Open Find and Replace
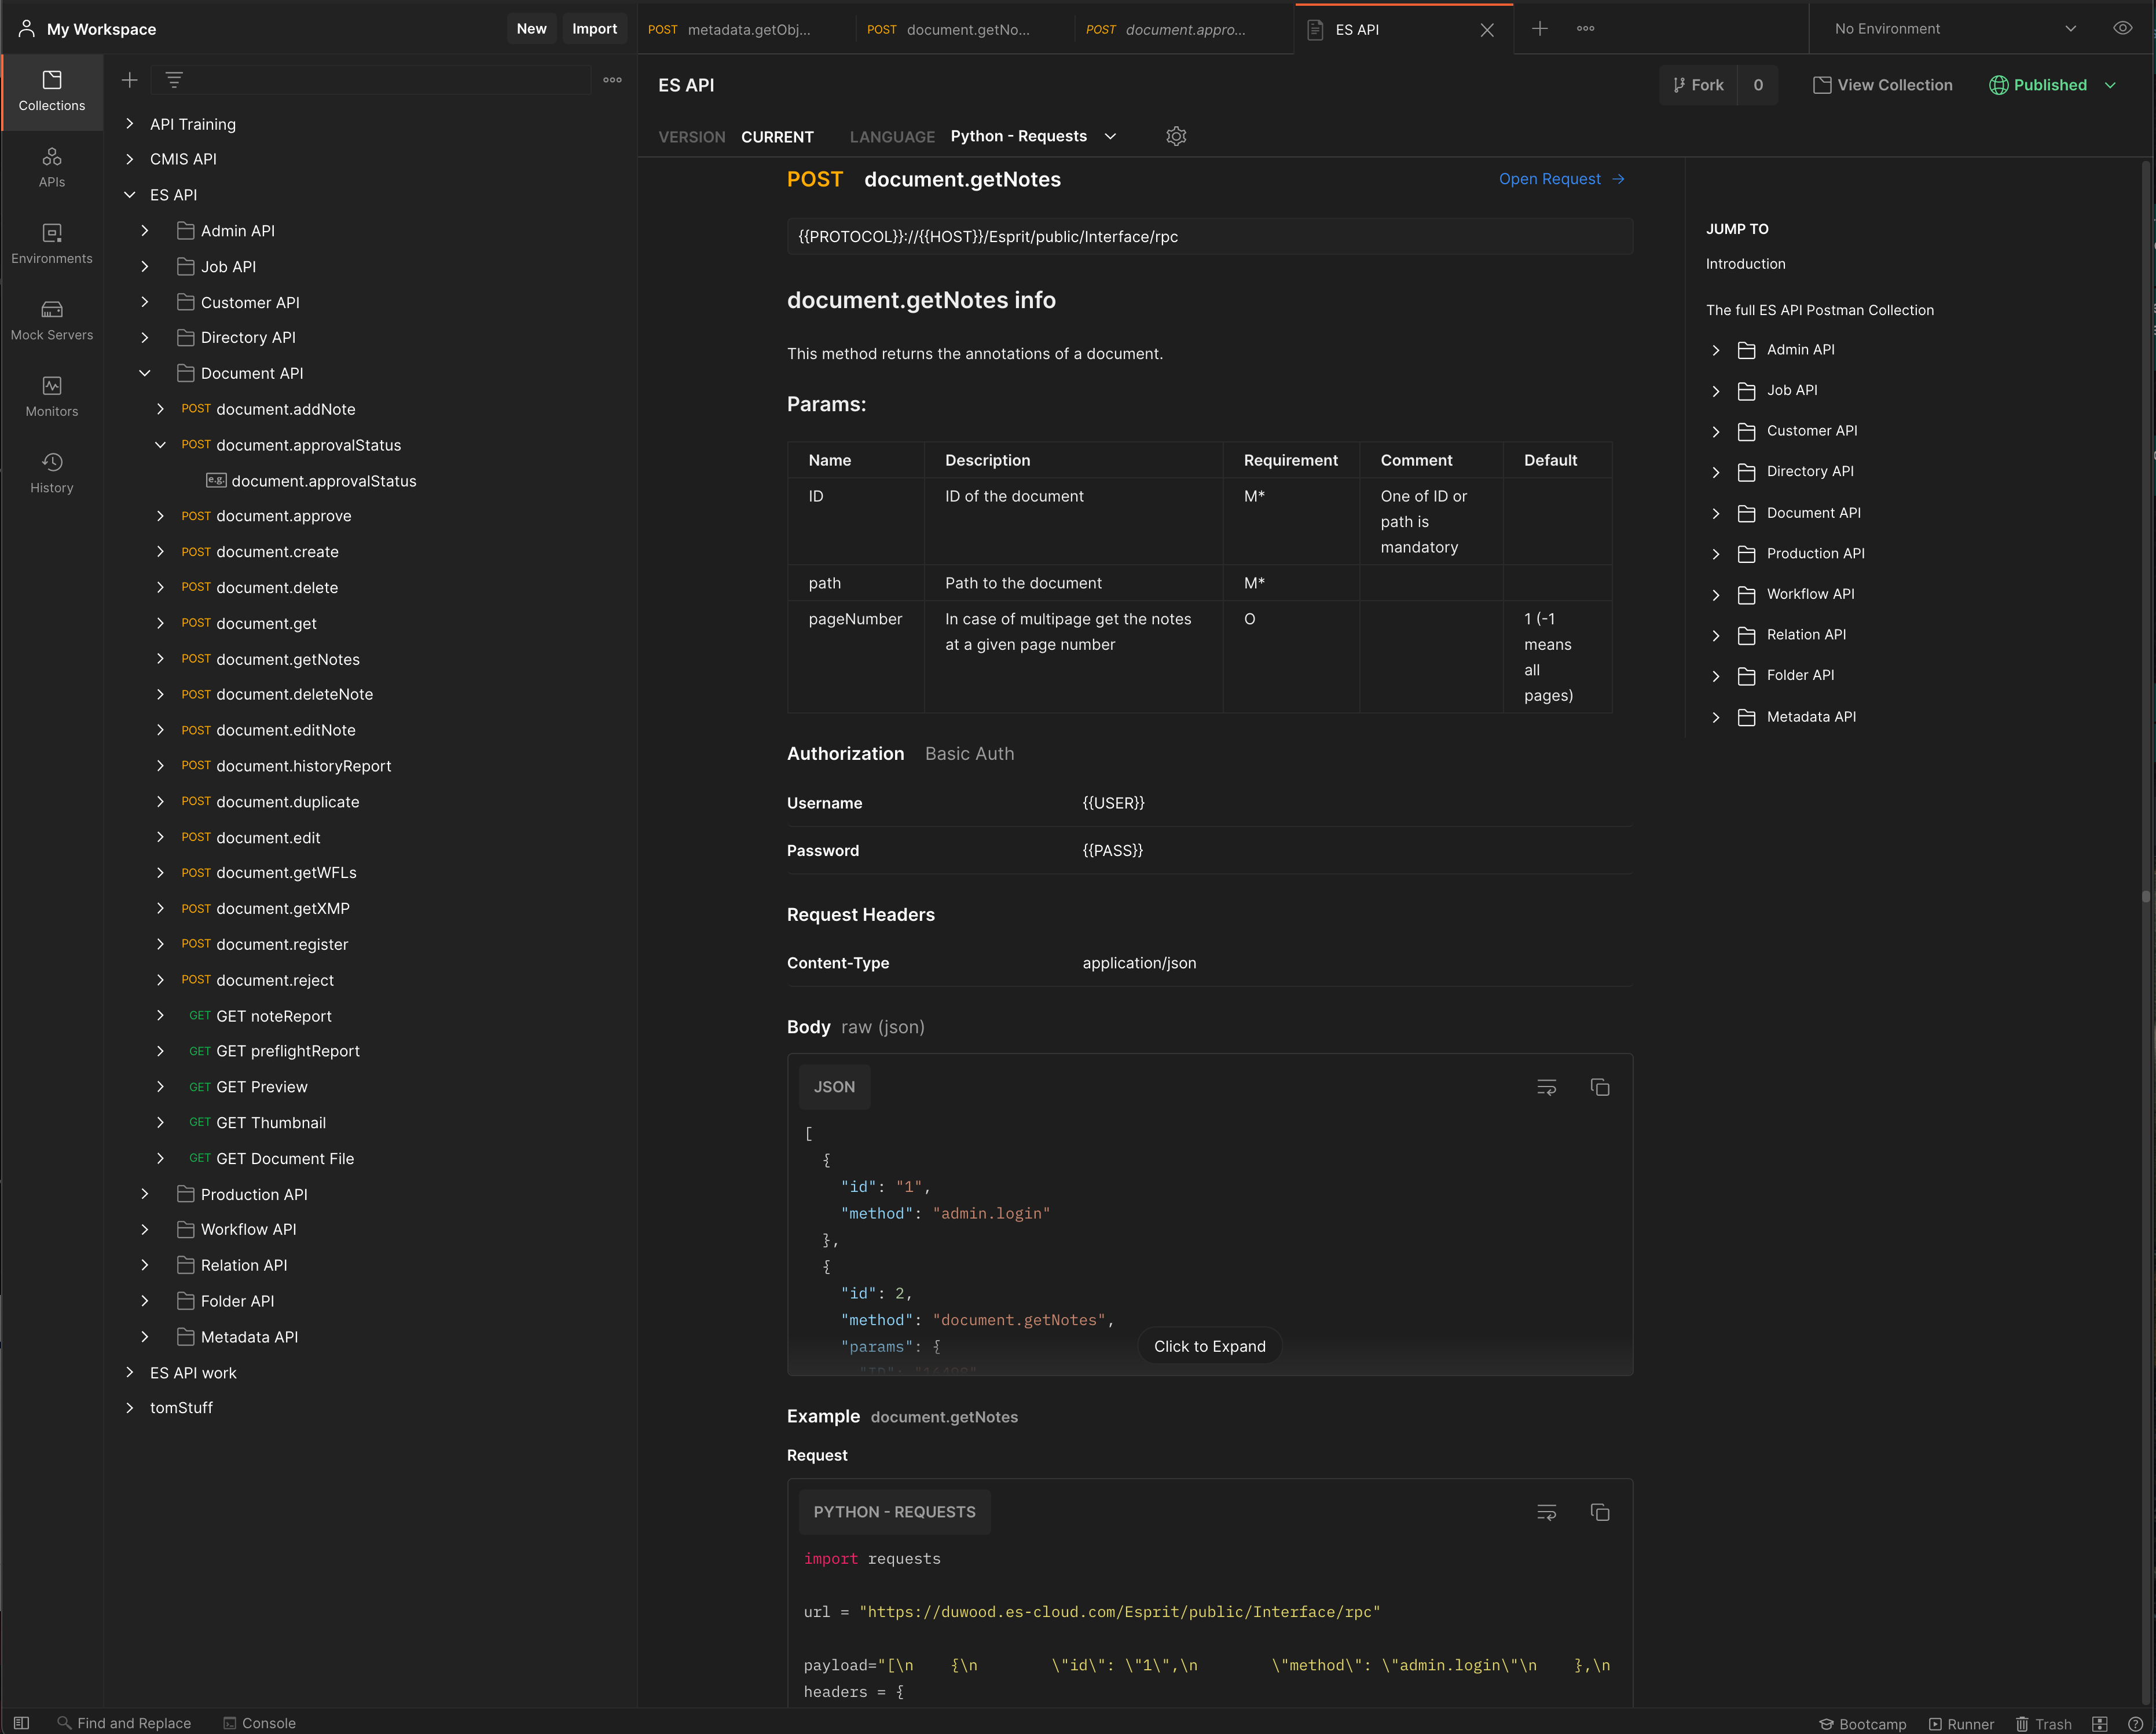The image size is (2156, 1734). [x=124, y=1723]
